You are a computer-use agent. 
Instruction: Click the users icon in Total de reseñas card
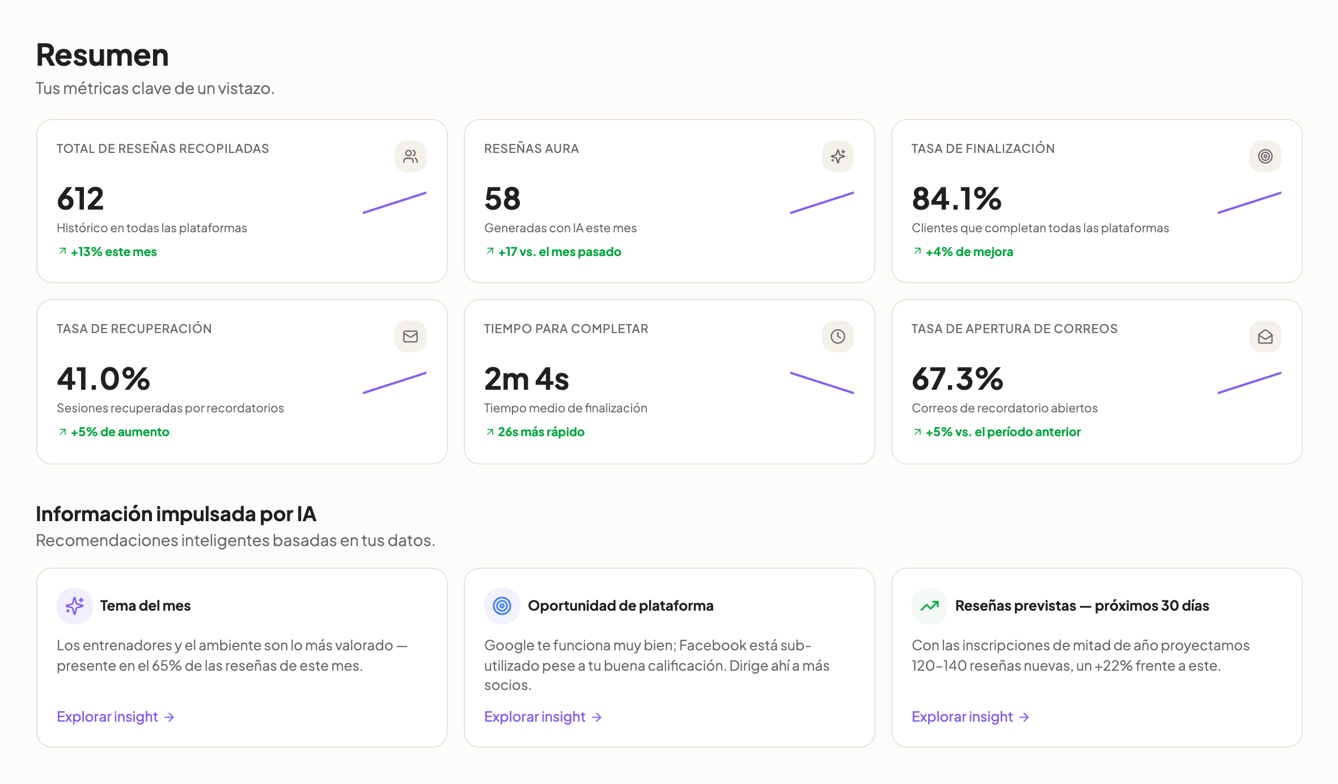point(410,156)
